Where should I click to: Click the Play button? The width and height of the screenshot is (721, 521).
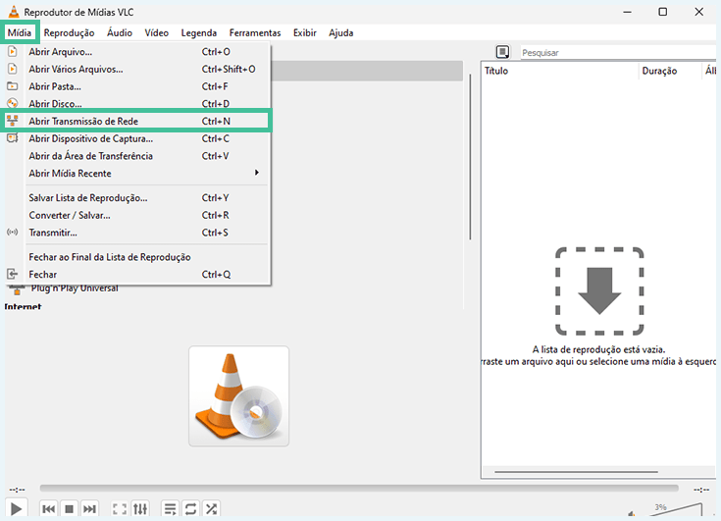click(x=16, y=508)
